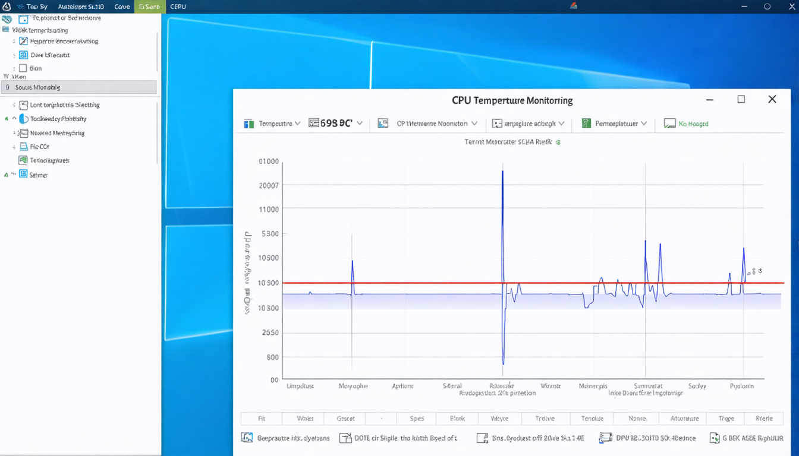Screen dimensions: 799x456
Task: Select the green 'Ei Sane' tab
Action: pos(149,7)
